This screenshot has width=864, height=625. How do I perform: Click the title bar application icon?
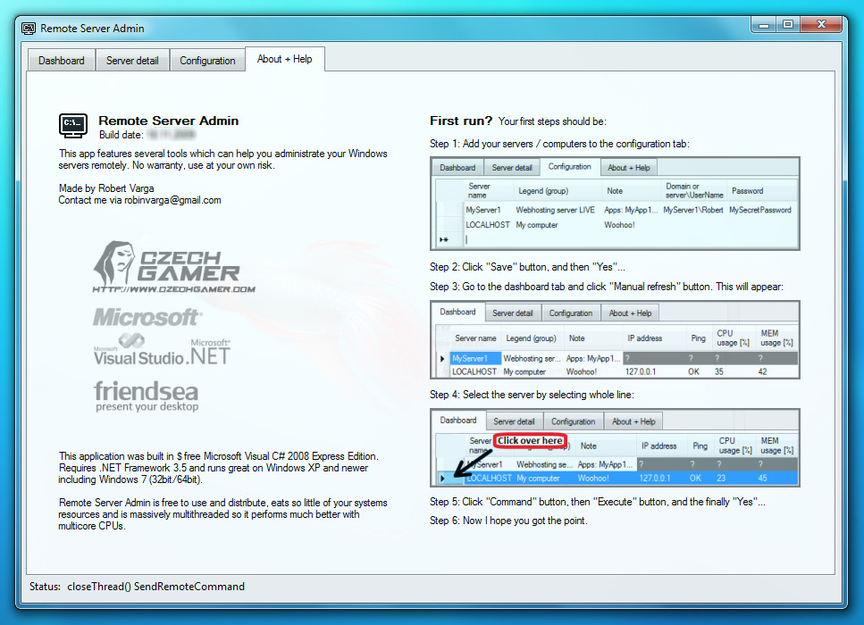coord(29,28)
